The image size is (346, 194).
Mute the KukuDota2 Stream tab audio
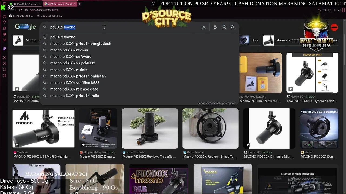pyautogui.click(x=15, y=4)
